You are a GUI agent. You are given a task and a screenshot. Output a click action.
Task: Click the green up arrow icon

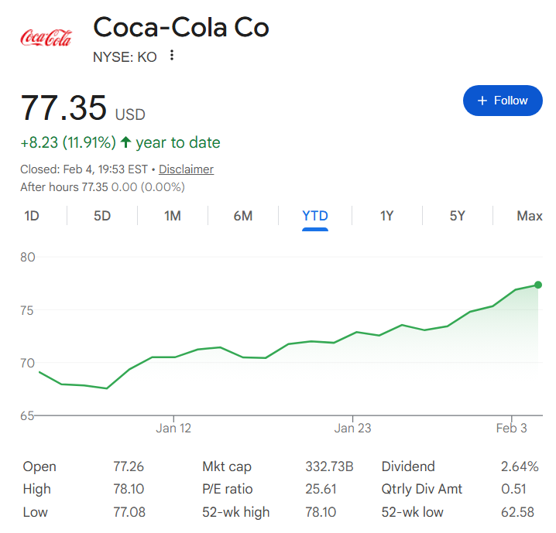click(125, 142)
